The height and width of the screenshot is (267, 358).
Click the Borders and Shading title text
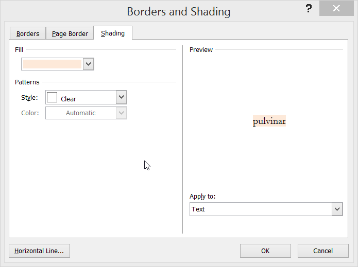(x=179, y=12)
